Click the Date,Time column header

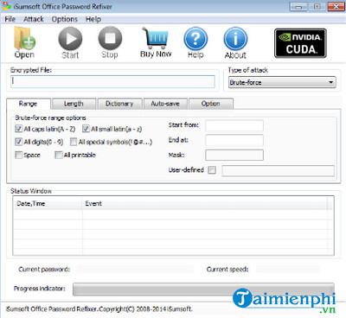pyautogui.click(x=48, y=203)
